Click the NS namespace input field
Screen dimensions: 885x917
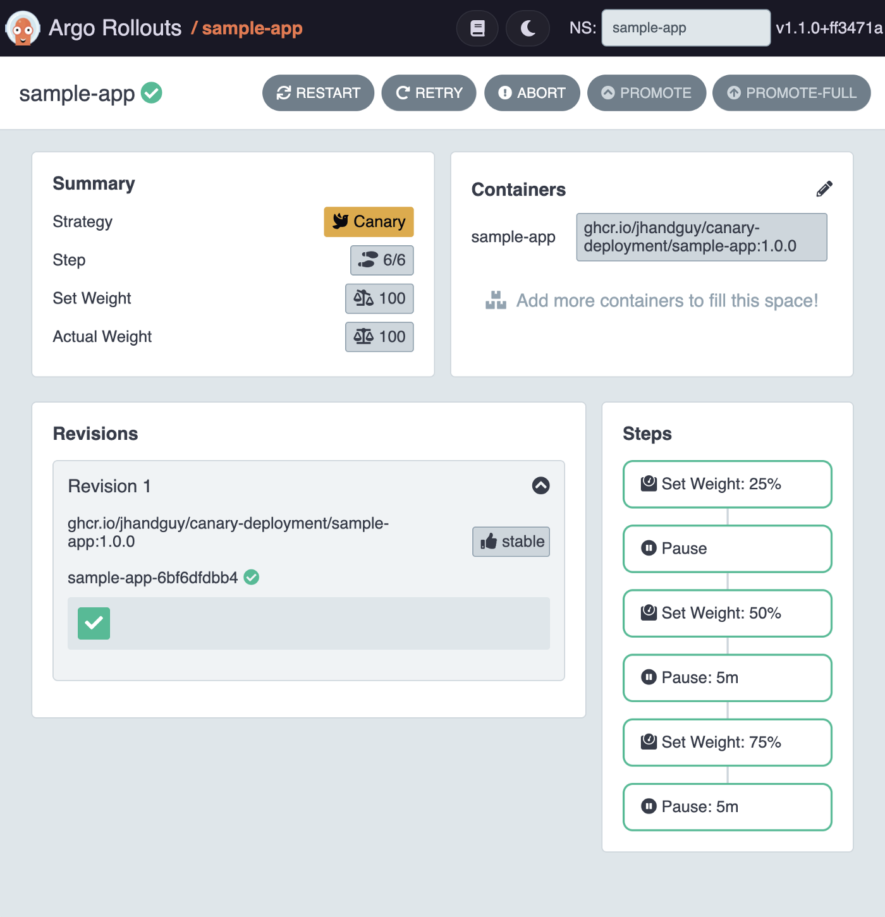click(x=686, y=28)
